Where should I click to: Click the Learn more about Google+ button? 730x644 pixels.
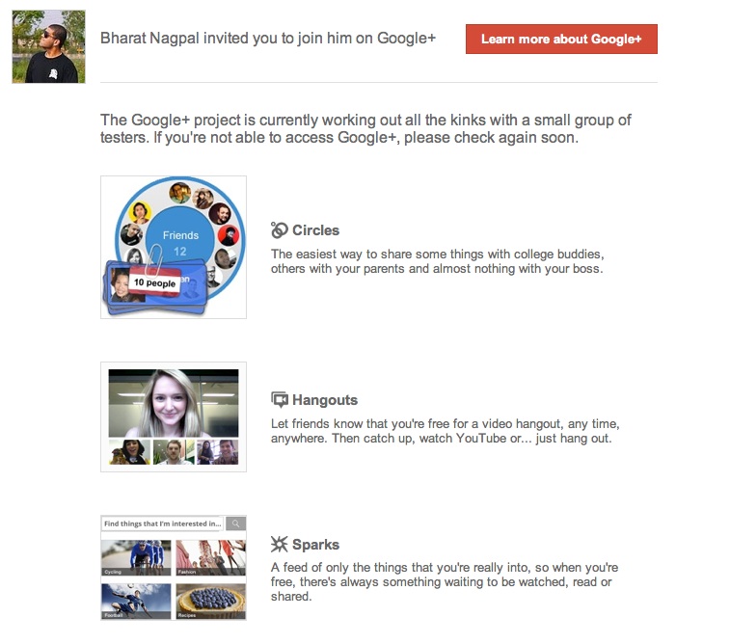[561, 40]
